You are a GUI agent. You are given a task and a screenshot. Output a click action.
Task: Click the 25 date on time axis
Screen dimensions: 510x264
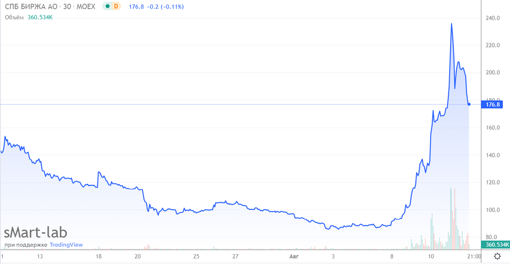click(x=196, y=256)
